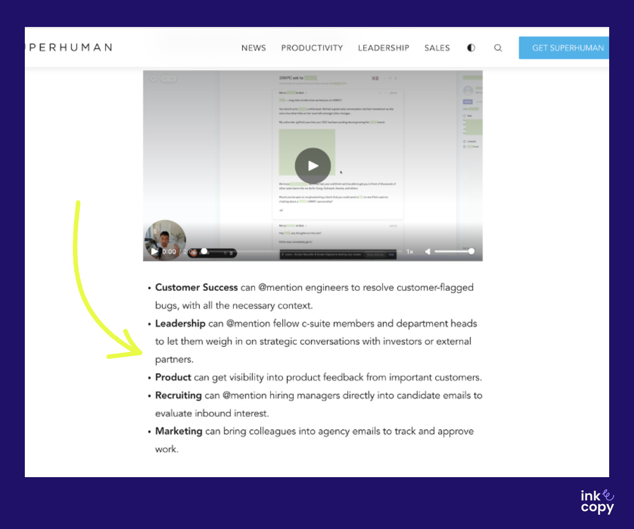The width and height of the screenshot is (634, 529).
Task: Click bold 'Recruiting' bullet text
Action: (x=179, y=395)
